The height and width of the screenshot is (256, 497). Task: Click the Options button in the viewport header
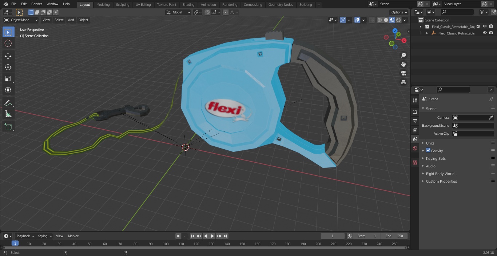(399, 12)
